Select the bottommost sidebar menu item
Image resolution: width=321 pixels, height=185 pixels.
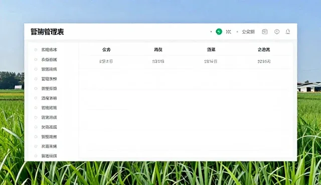point(49,156)
